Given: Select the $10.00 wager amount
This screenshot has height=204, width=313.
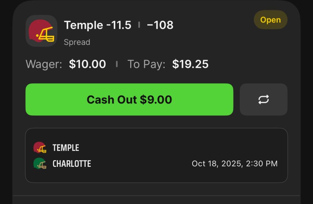Looking at the screenshot, I should [x=87, y=64].
